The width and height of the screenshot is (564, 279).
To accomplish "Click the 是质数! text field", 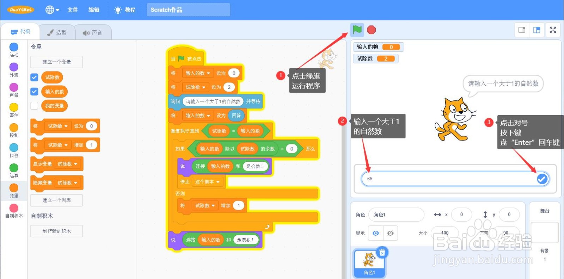I will tap(245, 240).
